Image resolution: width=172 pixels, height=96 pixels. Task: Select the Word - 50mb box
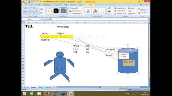point(124,56)
